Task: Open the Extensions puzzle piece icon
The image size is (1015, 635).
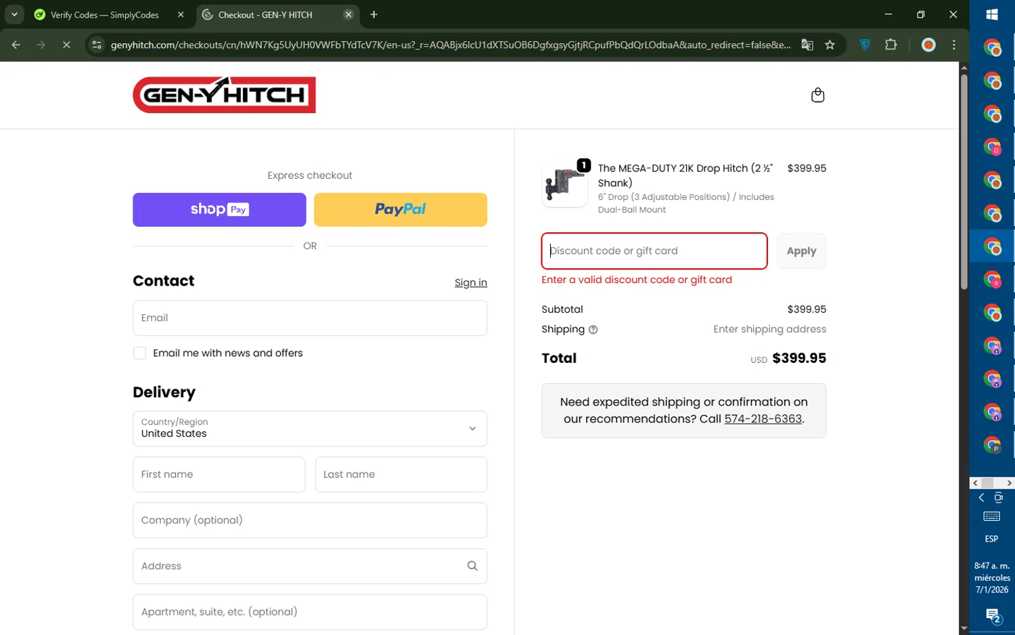Action: [x=891, y=45]
